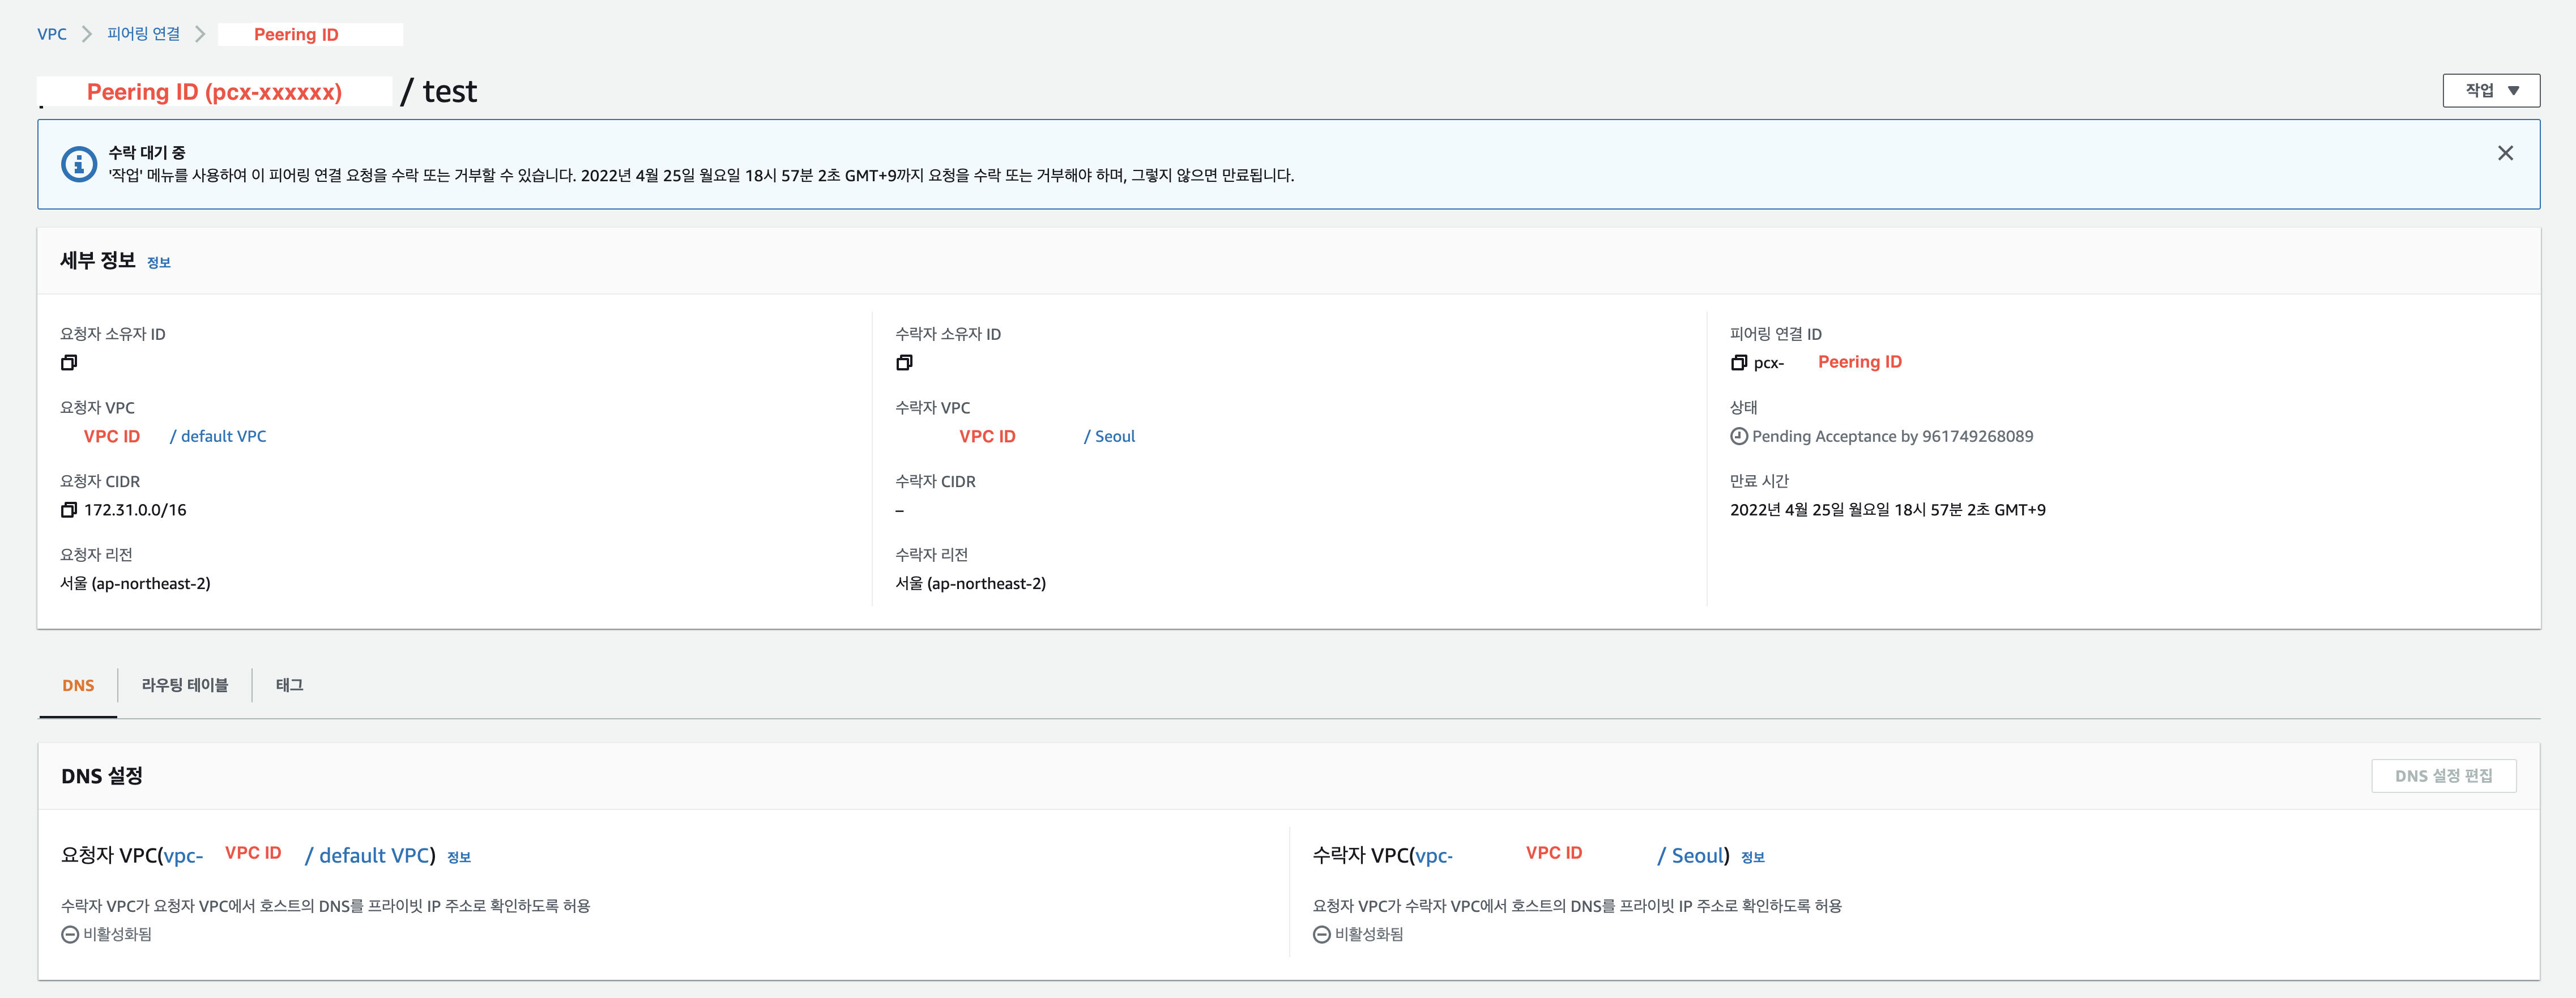Copy the accepter owner ID

click(x=904, y=362)
